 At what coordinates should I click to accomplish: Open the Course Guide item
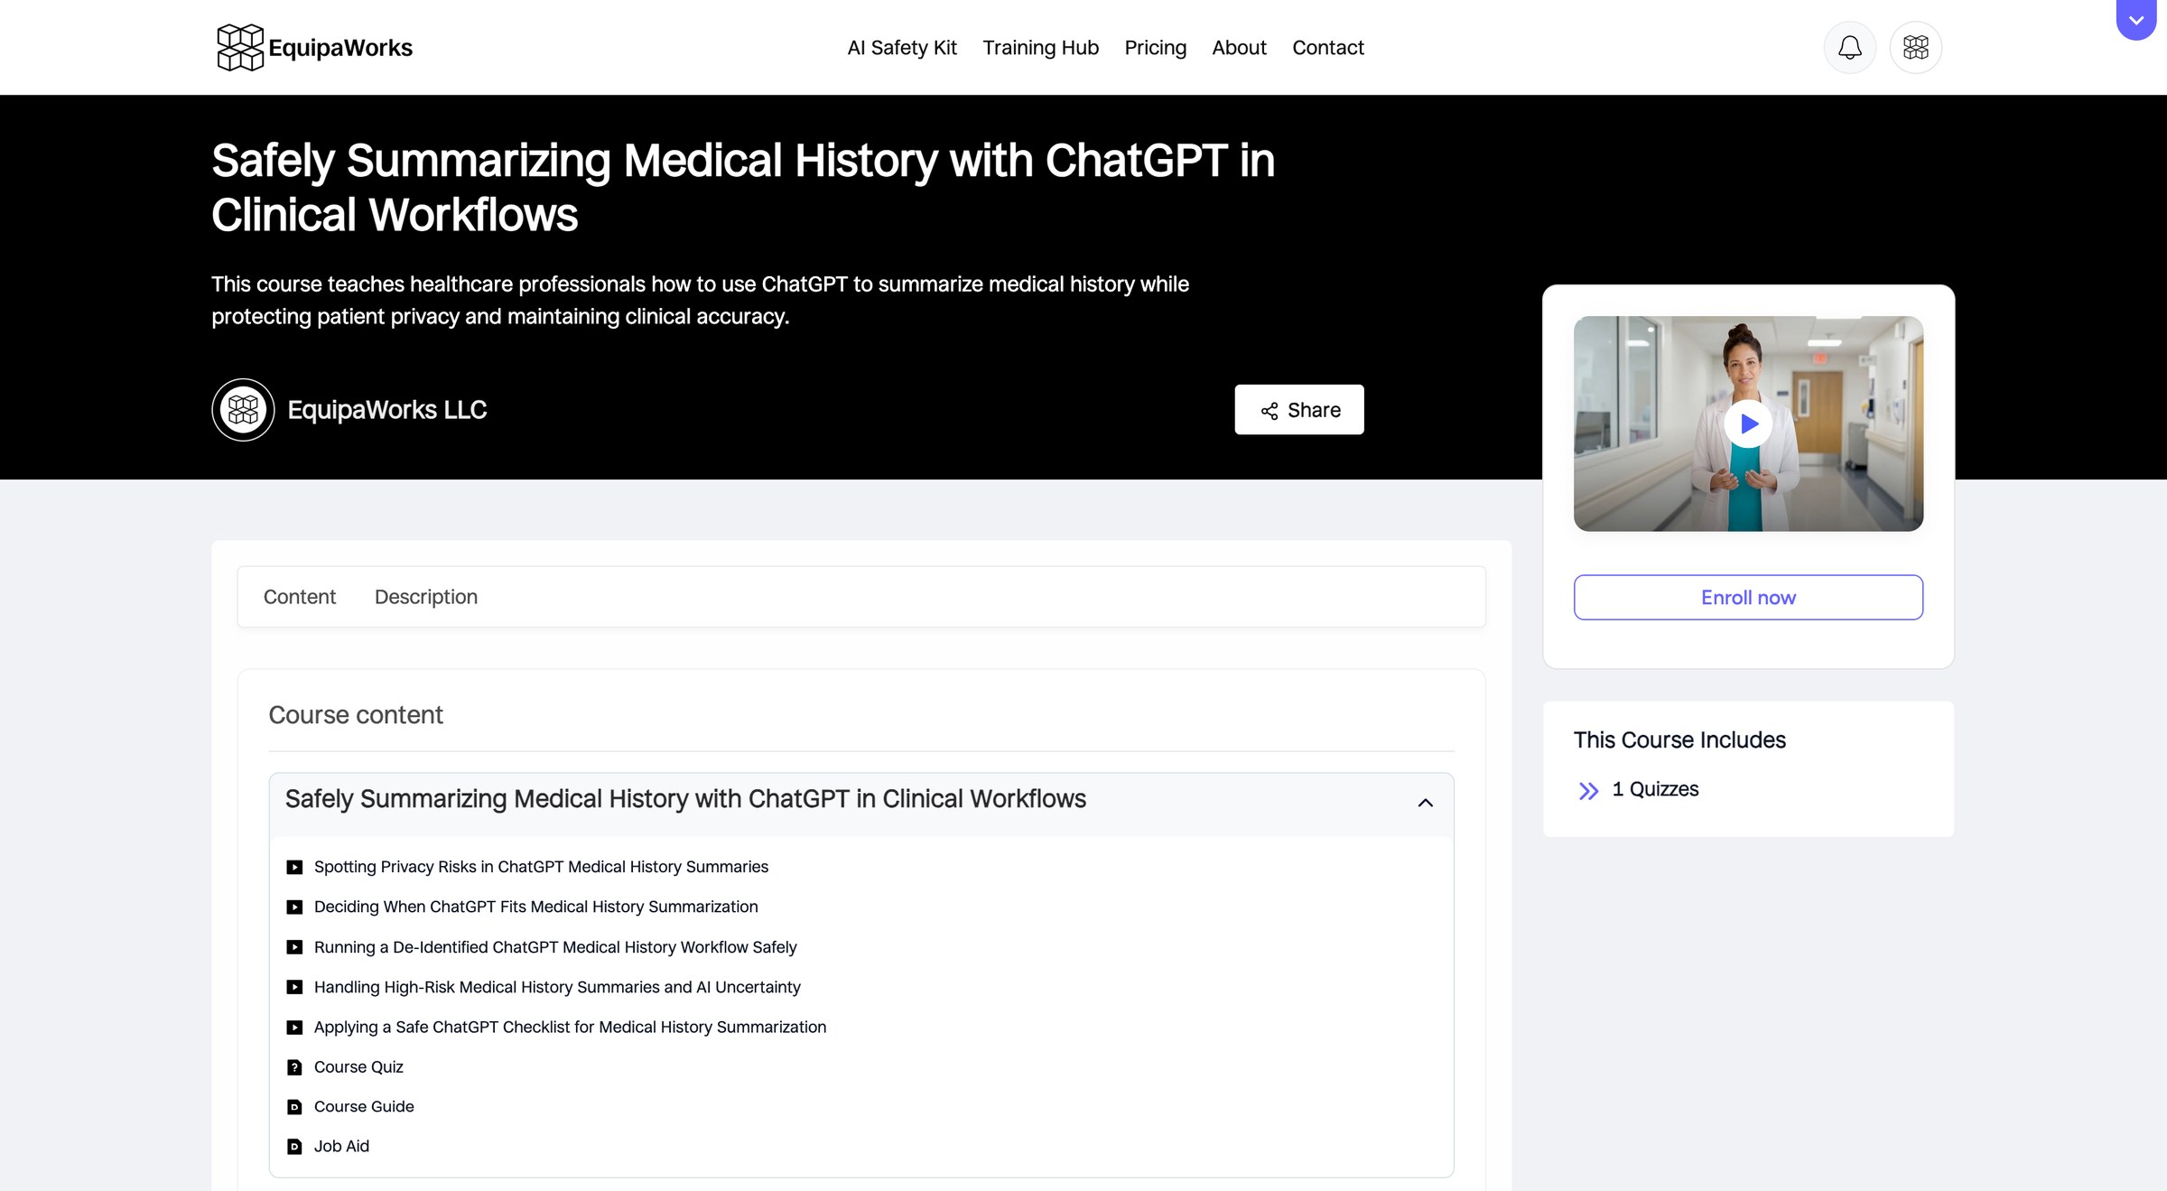[364, 1107]
